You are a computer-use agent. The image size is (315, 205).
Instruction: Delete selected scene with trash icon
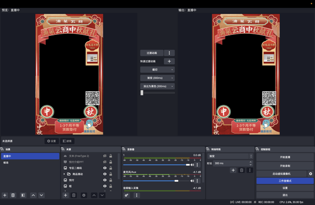[13, 195]
